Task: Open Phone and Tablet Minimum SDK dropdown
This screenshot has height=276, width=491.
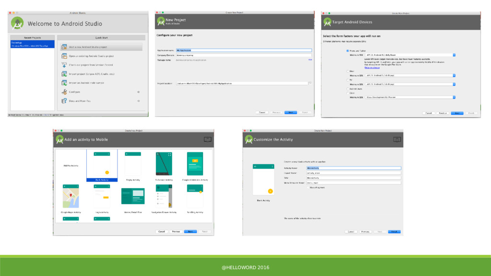Action: [x=410, y=55]
